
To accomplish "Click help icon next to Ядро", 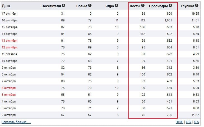I will tap(116, 5).
